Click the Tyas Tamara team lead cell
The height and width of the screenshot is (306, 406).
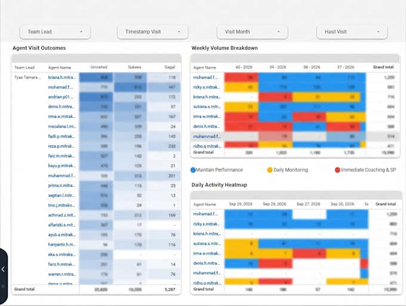pyautogui.click(x=27, y=78)
